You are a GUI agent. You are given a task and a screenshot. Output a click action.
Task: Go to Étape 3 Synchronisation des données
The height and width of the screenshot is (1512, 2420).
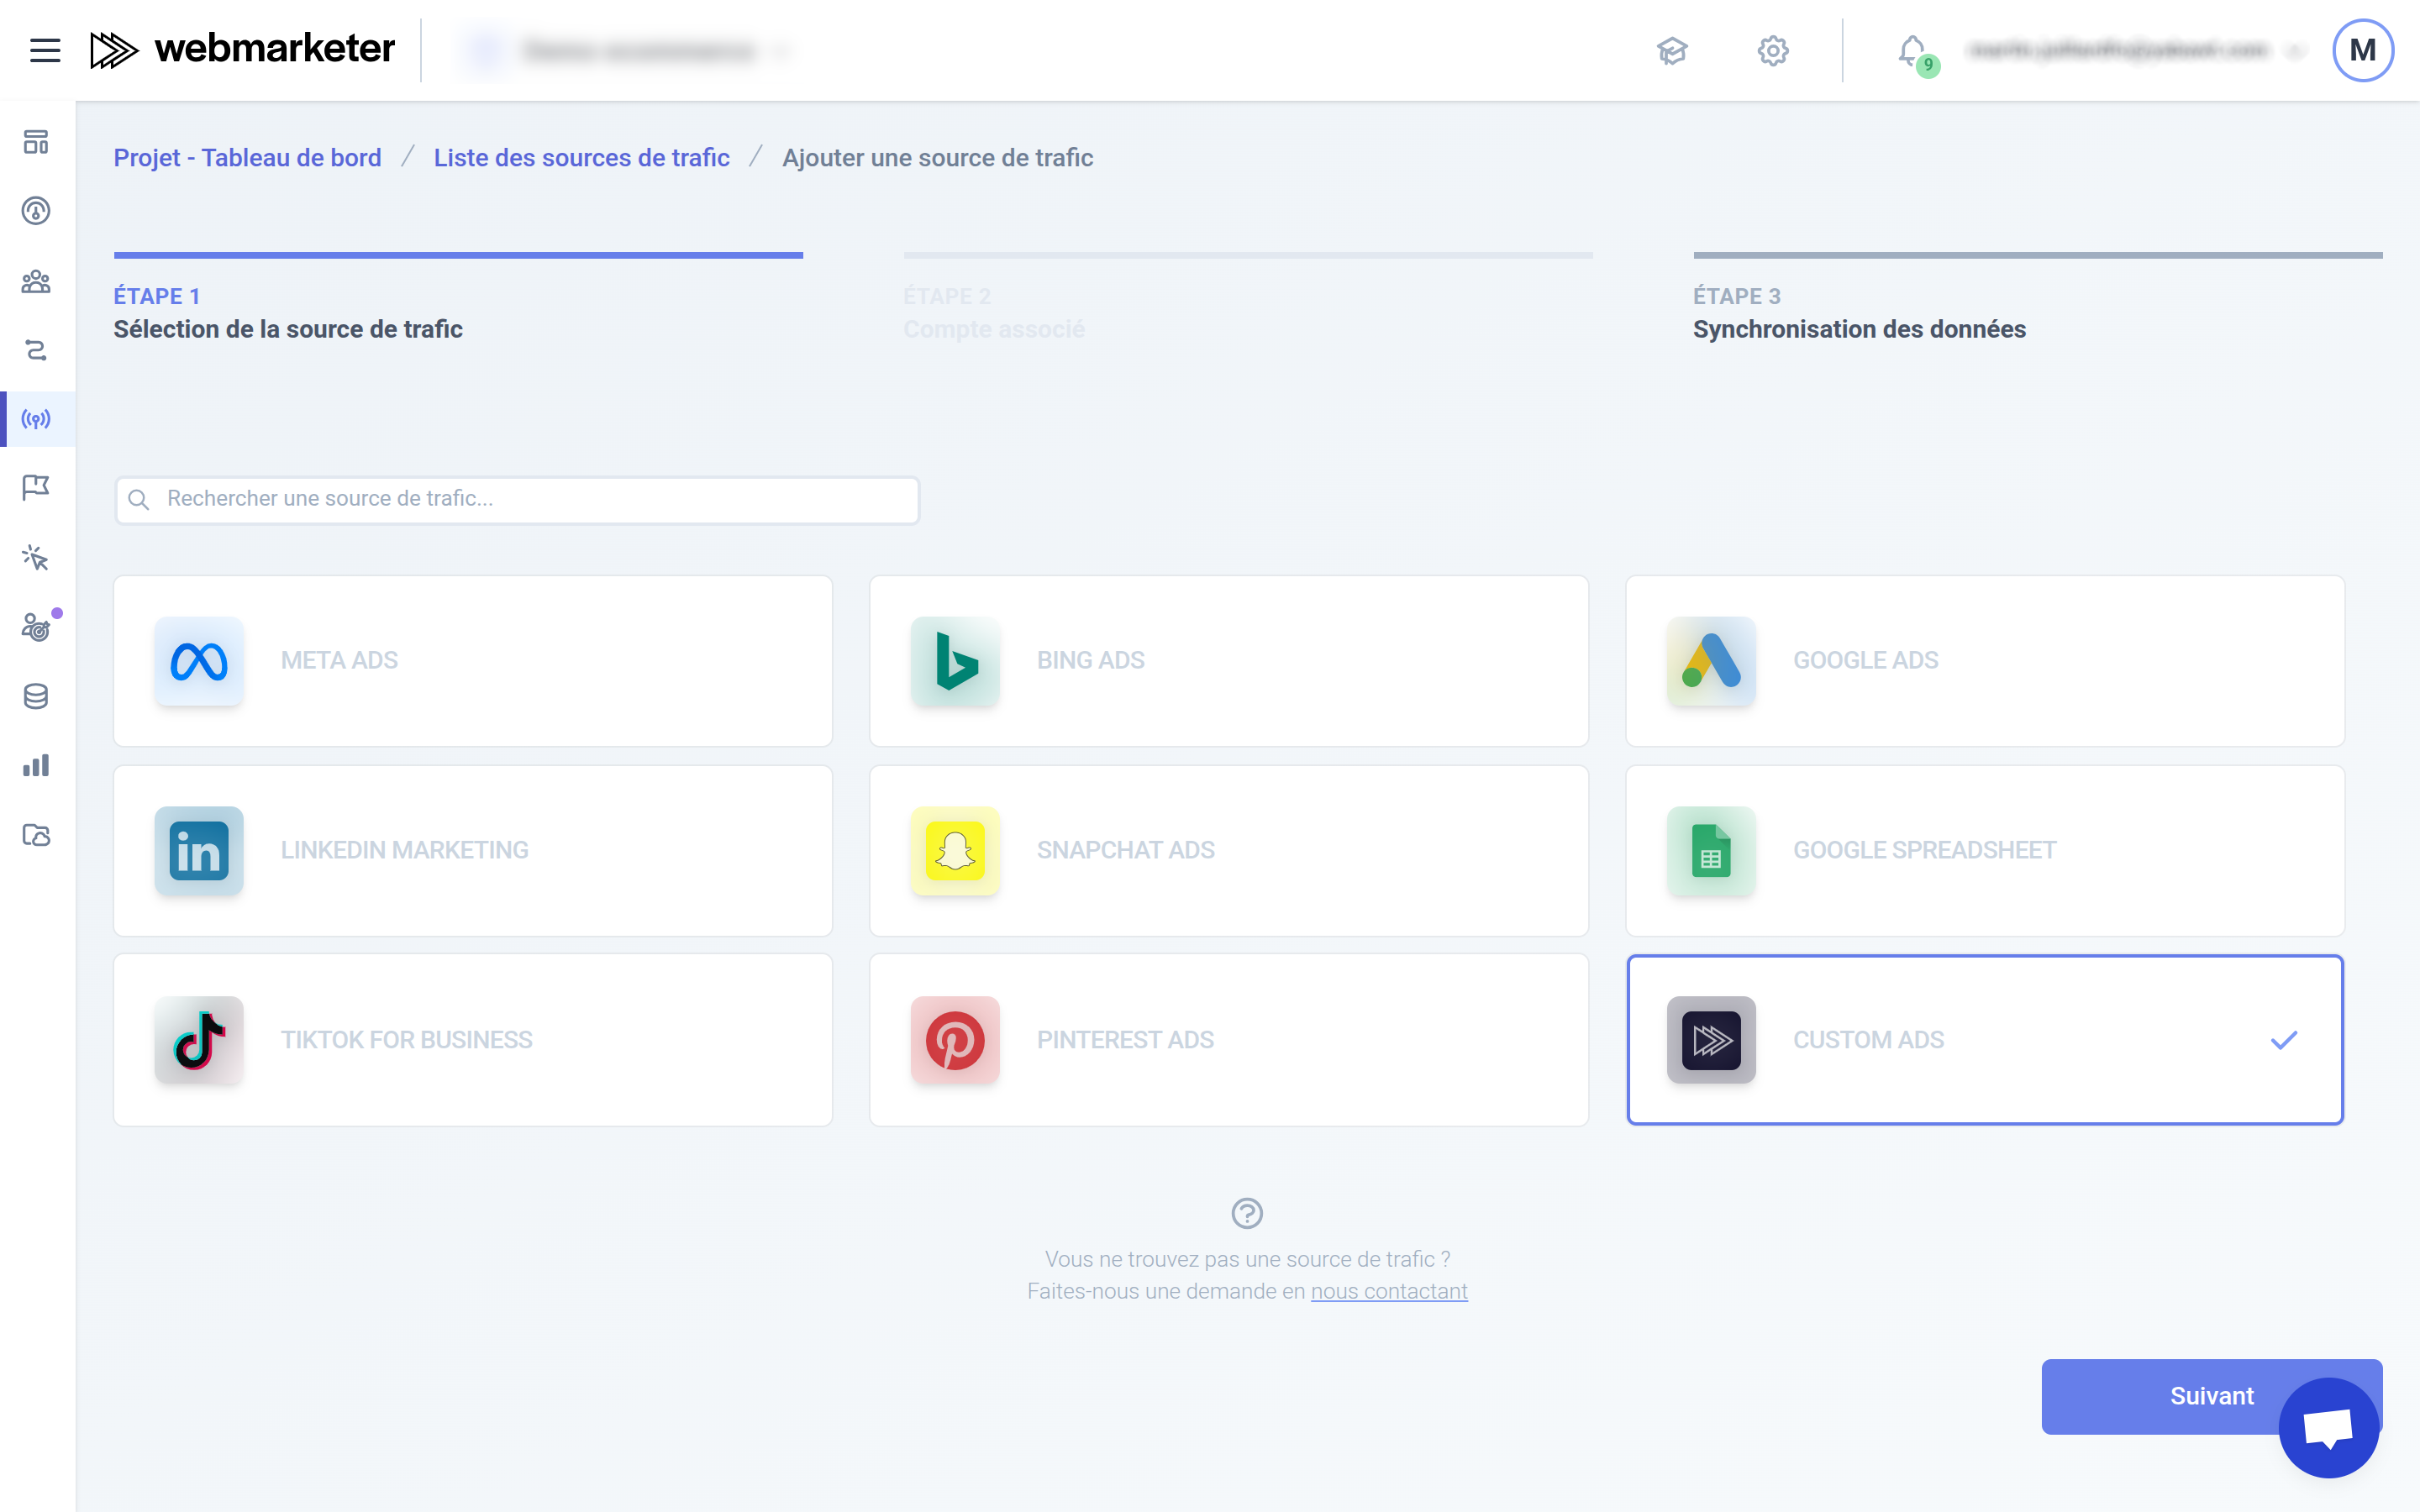pos(1859,312)
